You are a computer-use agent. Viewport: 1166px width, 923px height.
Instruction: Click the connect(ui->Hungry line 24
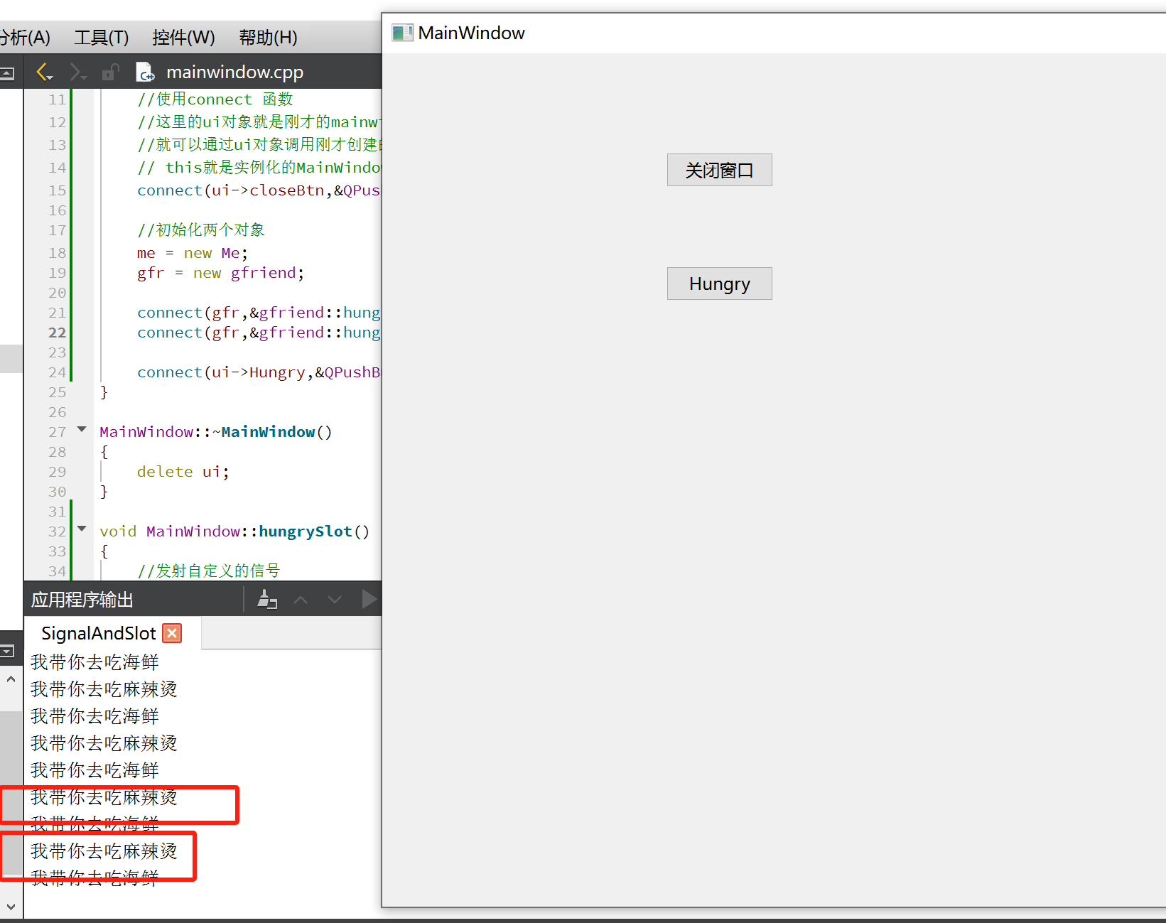pyautogui.click(x=259, y=372)
